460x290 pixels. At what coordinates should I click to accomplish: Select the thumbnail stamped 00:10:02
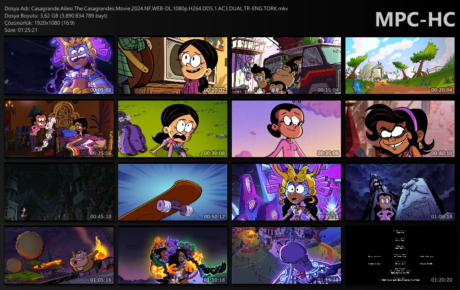(x=172, y=66)
